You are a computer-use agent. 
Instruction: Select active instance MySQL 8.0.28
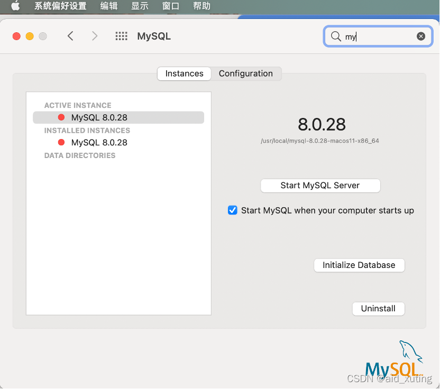click(118, 117)
